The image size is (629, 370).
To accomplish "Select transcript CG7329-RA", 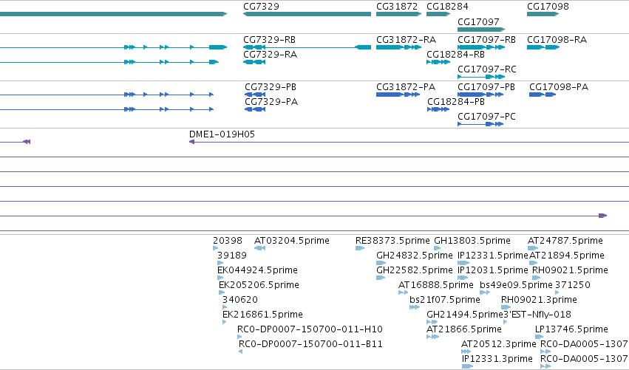I will click(254, 62).
